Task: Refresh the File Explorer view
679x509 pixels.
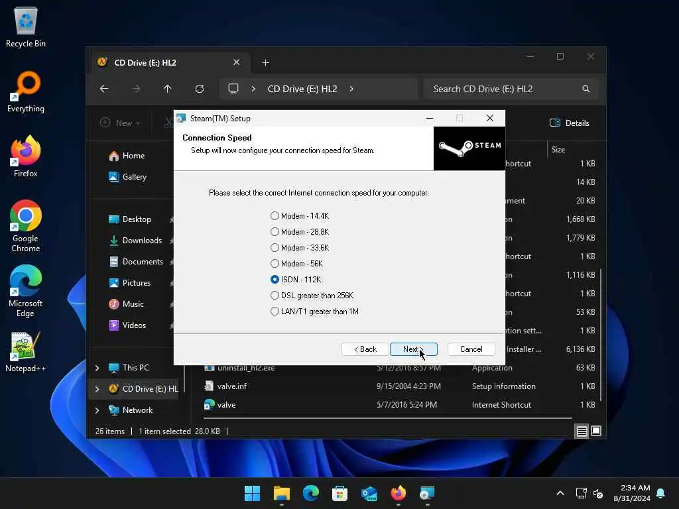Action: [x=199, y=89]
